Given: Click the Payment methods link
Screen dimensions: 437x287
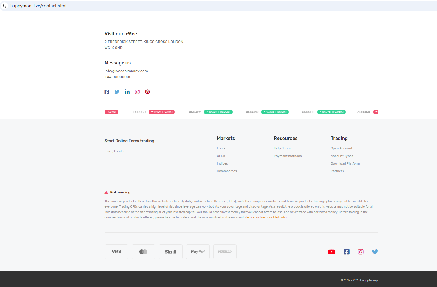Looking at the screenshot, I should pos(288,156).
